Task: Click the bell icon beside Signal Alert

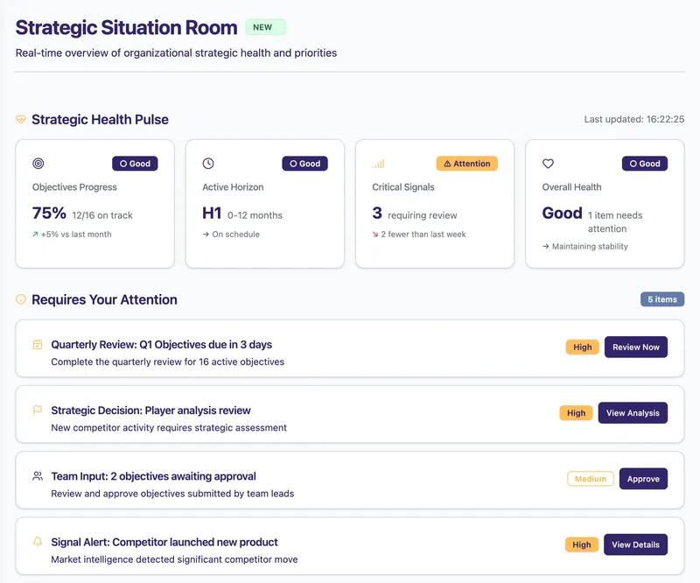Action: click(38, 542)
